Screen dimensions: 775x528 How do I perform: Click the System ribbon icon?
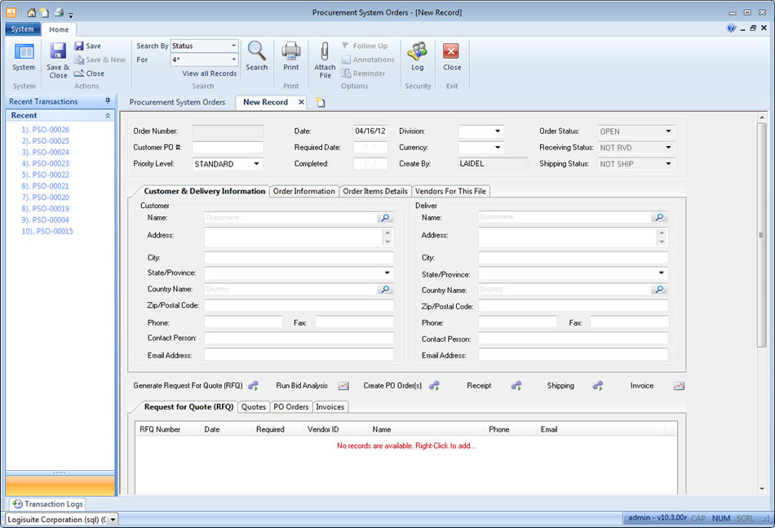point(24,52)
